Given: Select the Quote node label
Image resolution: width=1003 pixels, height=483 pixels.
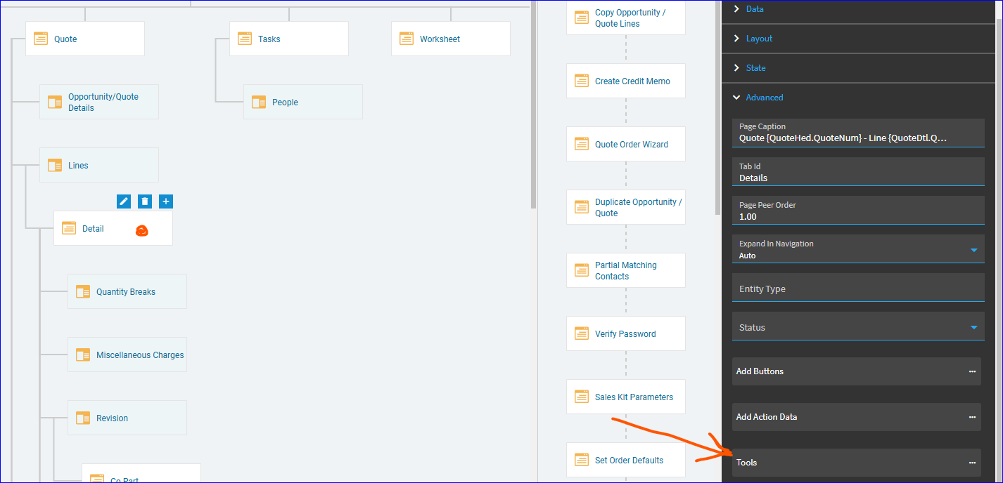Looking at the screenshot, I should coord(65,39).
